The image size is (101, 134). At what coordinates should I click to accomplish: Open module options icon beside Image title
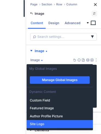click(94, 13)
